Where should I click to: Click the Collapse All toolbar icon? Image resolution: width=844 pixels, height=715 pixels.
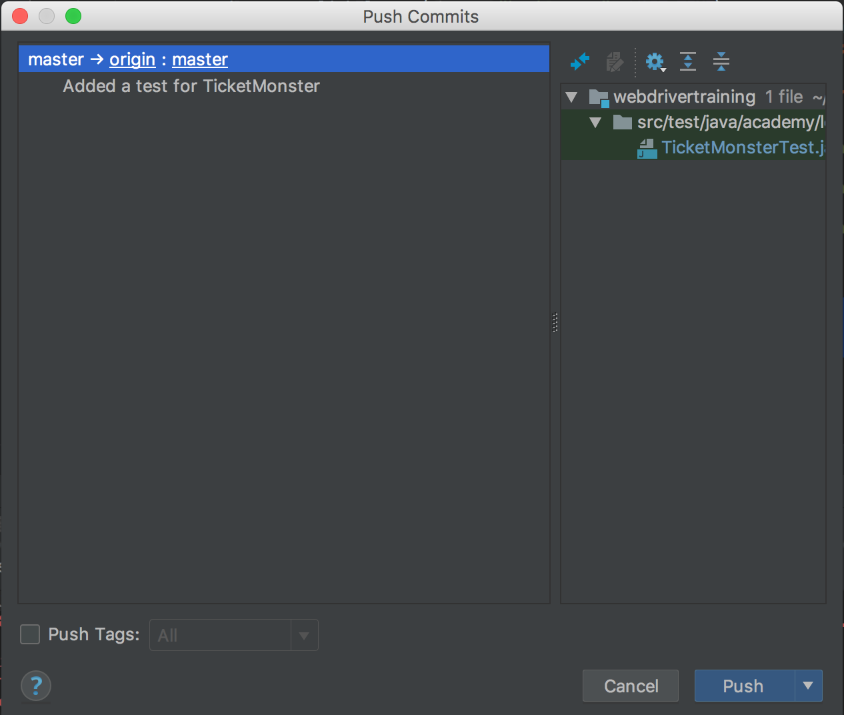721,62
